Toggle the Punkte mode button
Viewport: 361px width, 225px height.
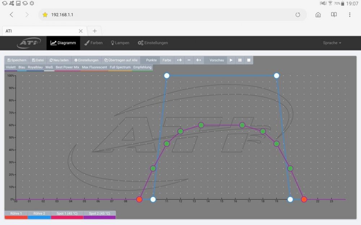[x=151, y=60]
